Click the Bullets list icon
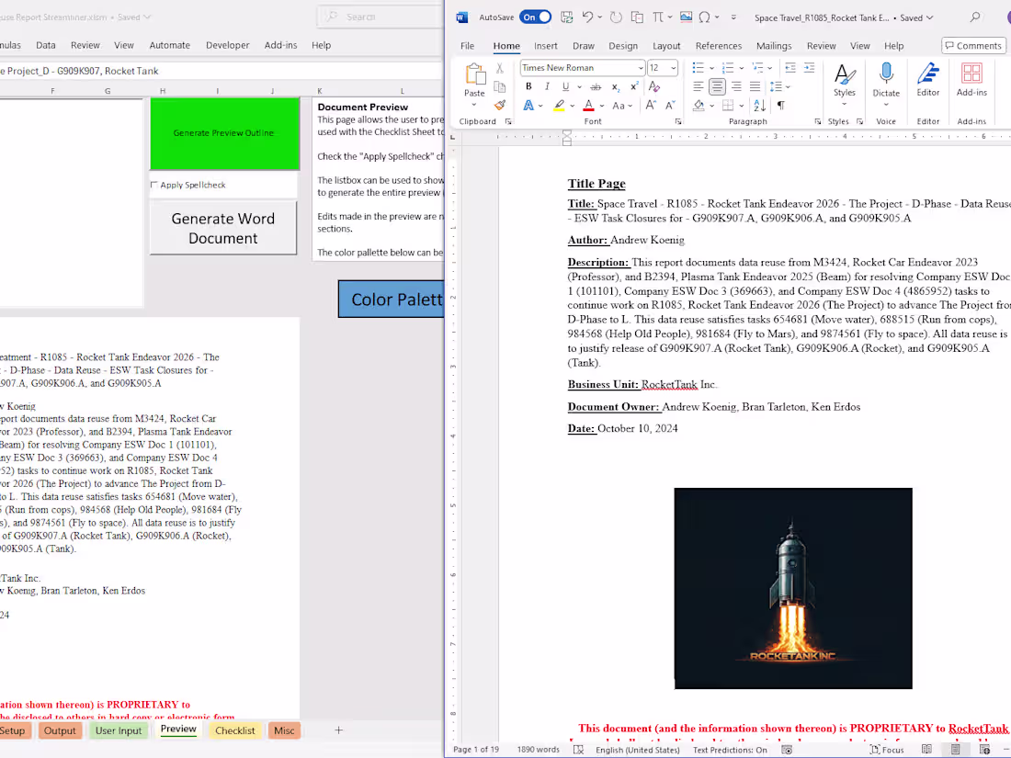Viewport: 1011px width, 758px height. click(x=696, y=67)
